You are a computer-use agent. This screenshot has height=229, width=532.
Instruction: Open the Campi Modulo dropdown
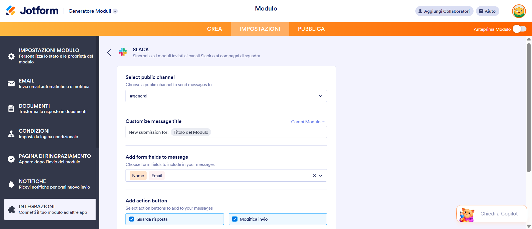coord(308,122)
